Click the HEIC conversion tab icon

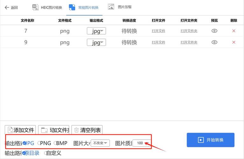click(x=35, y=7)
